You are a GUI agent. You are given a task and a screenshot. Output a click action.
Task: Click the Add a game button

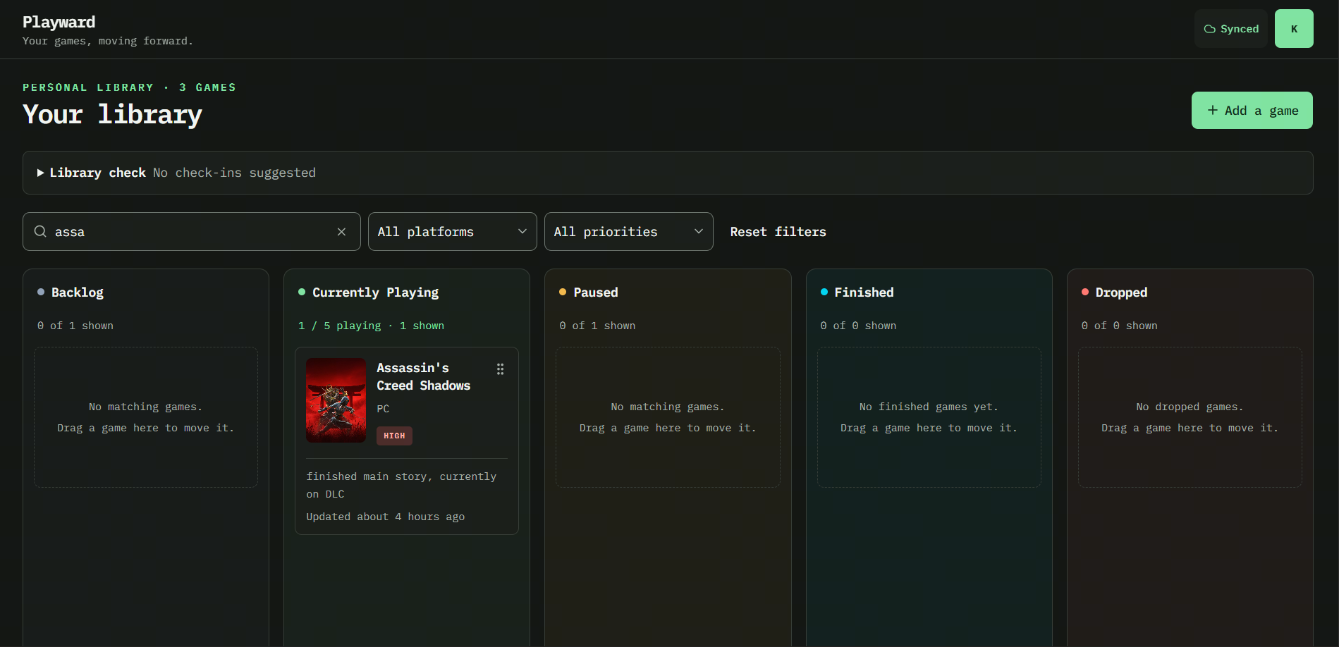point(1252,111)
